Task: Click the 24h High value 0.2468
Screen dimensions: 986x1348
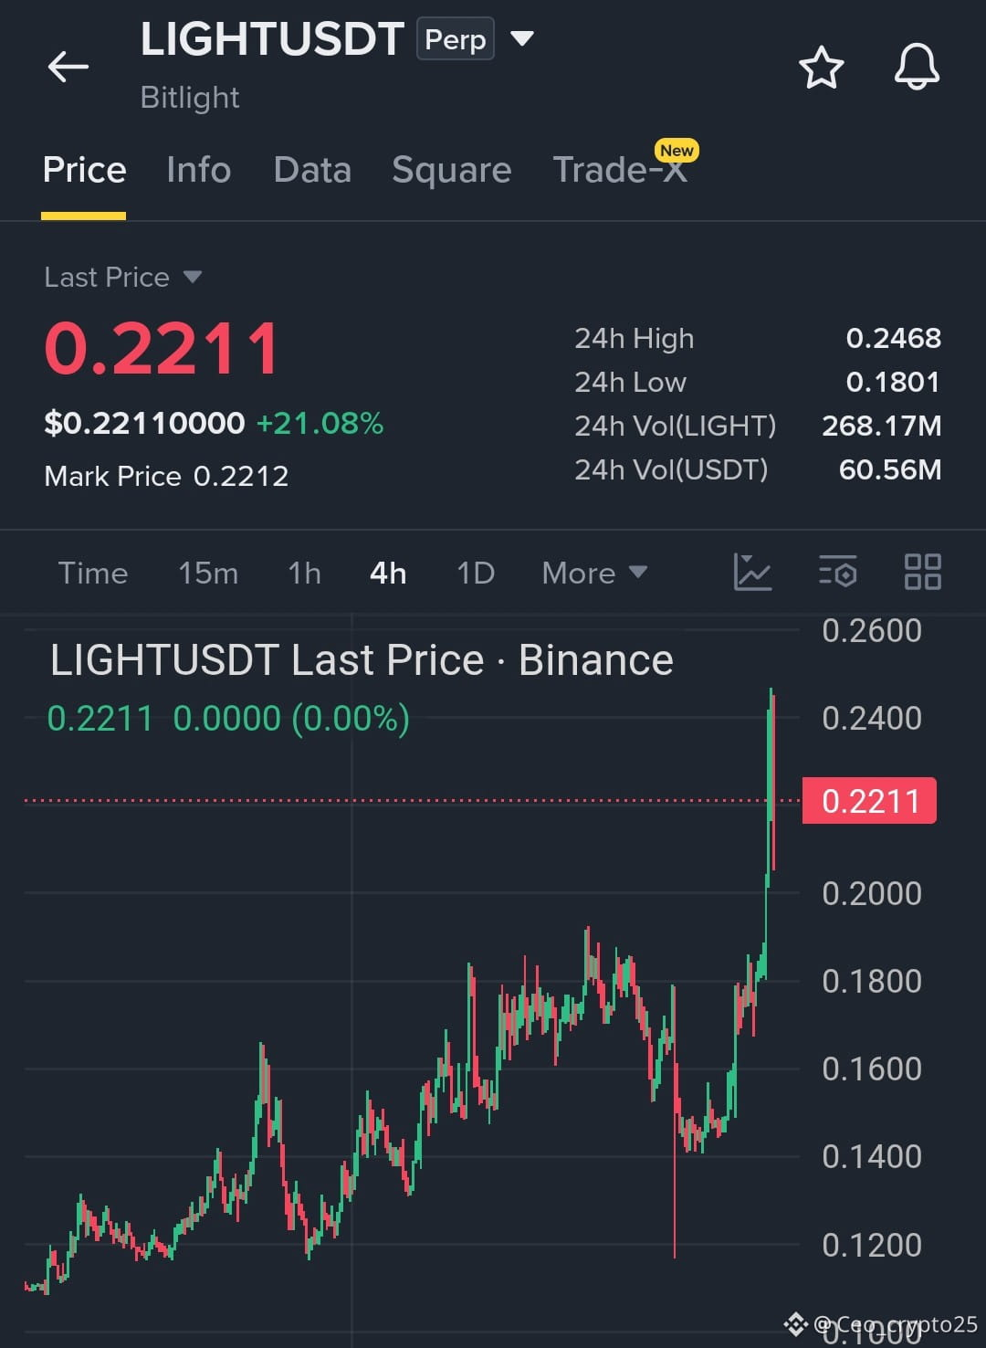Action: pos(893,338)
